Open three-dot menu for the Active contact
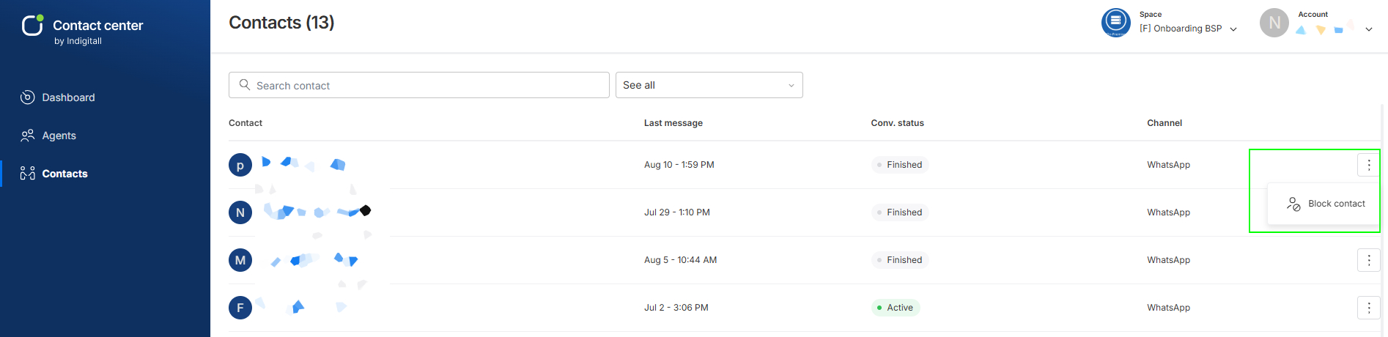Screen dimensions: 1388x337 tap(1369, 308)
